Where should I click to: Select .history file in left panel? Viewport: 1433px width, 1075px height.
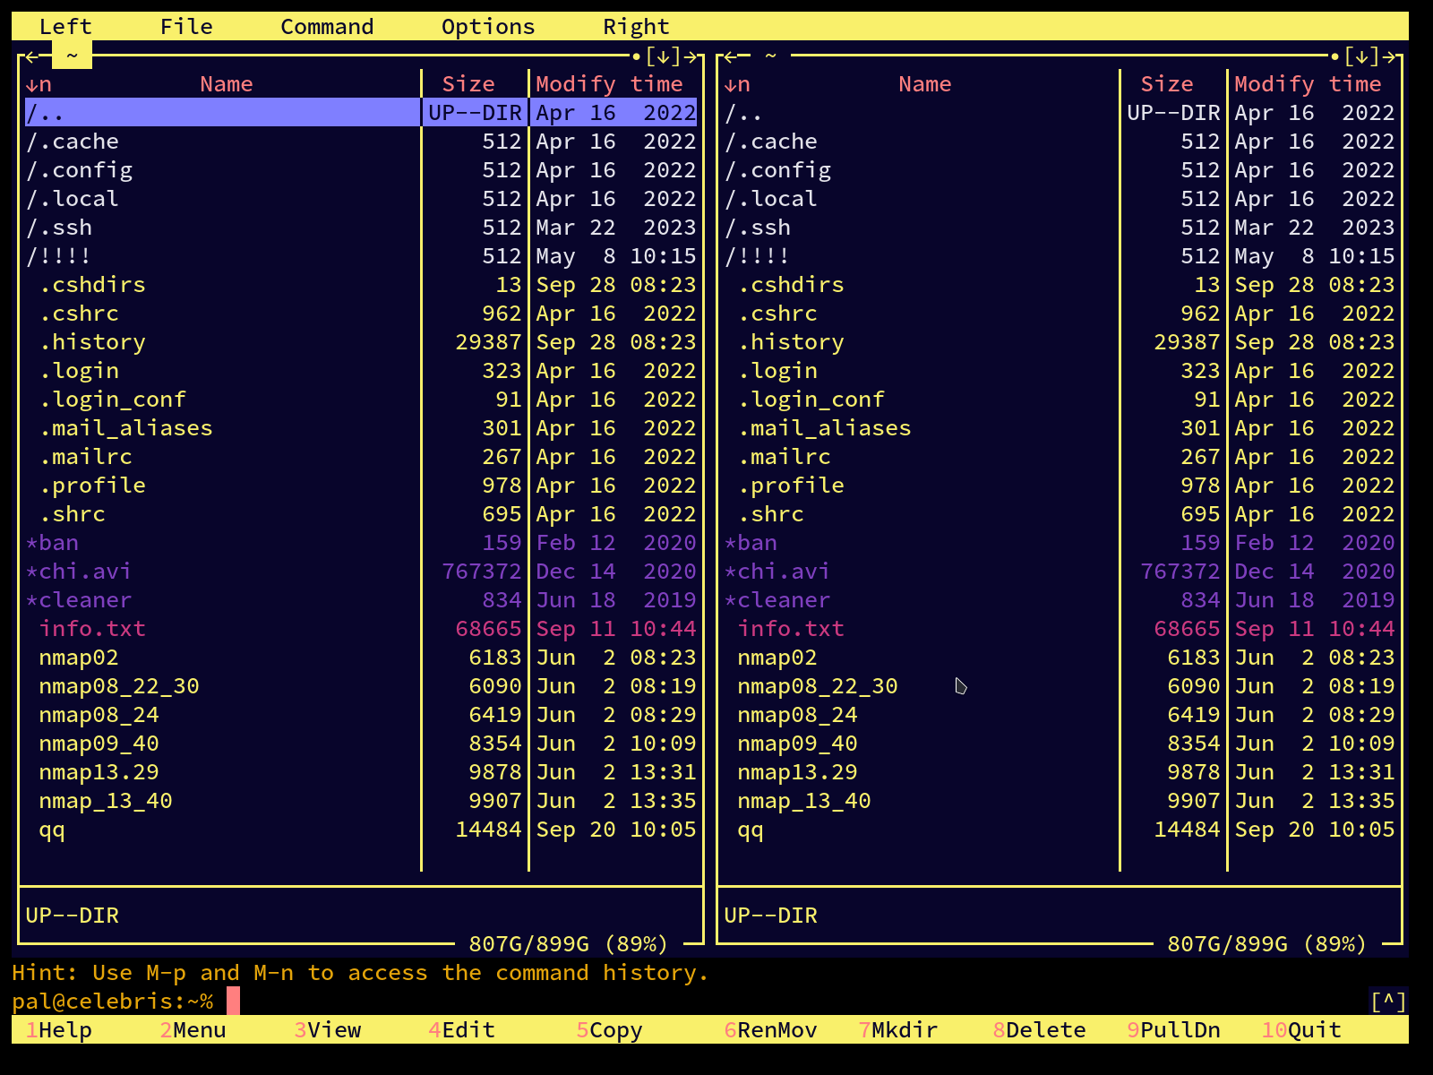(361, 342)
